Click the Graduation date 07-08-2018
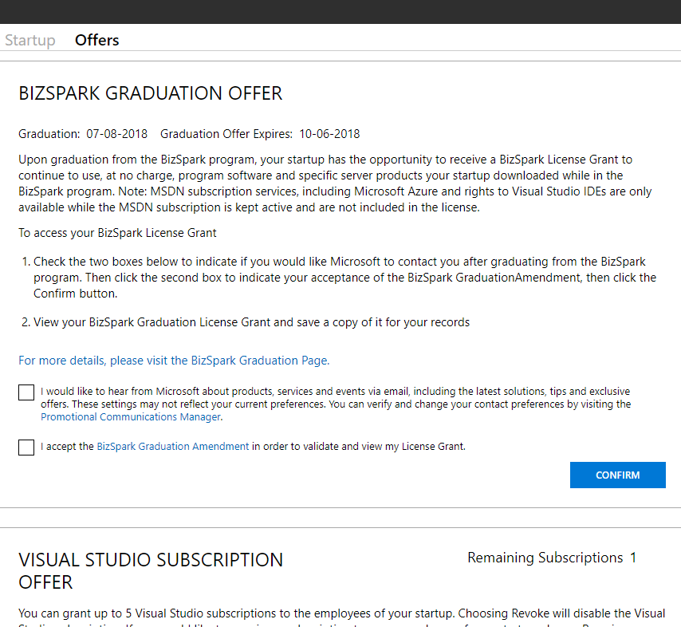Viewport: 681px width, 627px height. click(117, 134)
